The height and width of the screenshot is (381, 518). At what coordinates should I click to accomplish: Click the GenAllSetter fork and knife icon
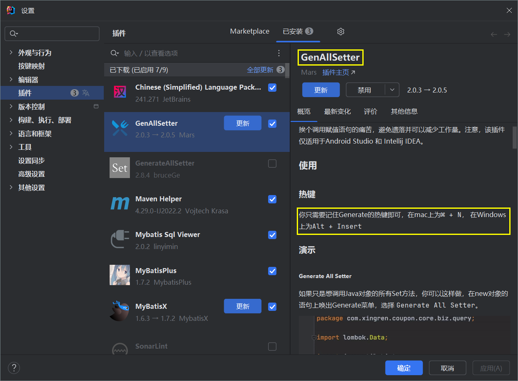click(x=120, y=128)
